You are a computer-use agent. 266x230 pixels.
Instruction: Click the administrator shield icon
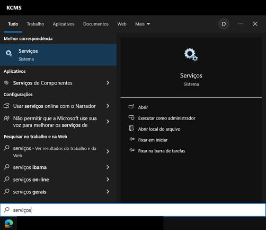tap(131, 118)
